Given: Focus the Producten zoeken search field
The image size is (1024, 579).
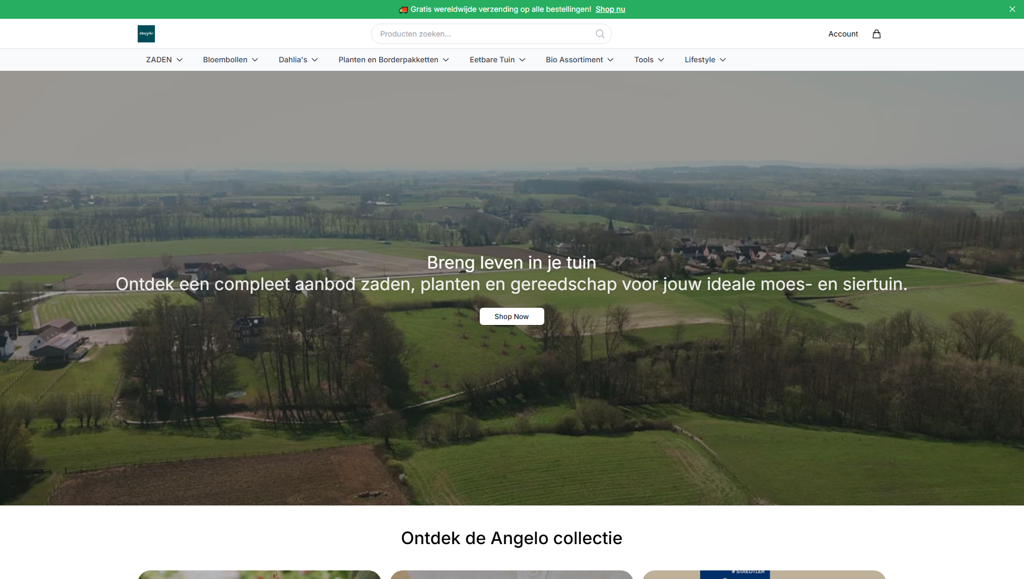Looking at the screenshot, I should (491, 34).
